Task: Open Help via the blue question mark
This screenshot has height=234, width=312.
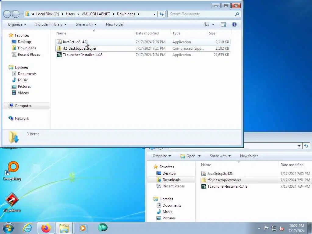Action: pyautogui.click(x=234, y=24)
